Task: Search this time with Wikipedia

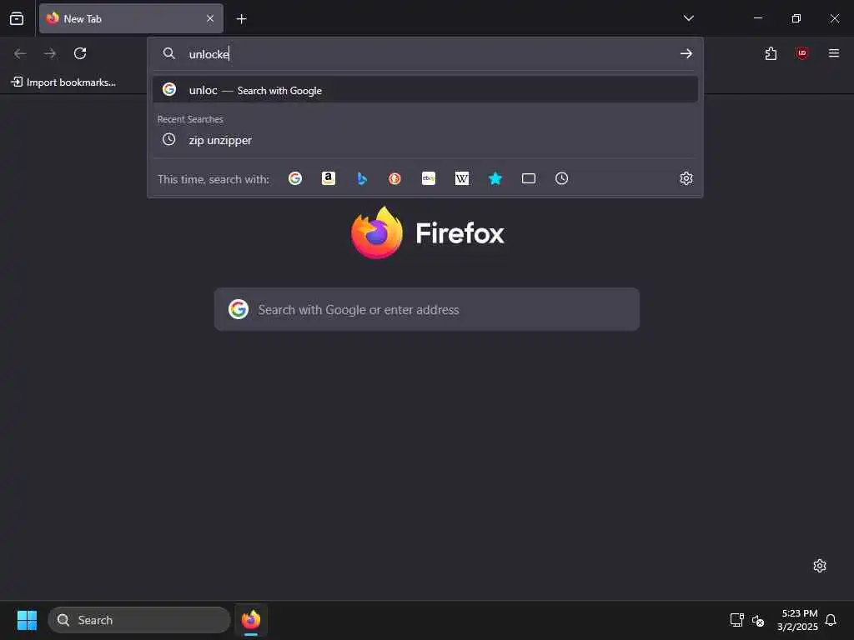Action: pos(462,178)
